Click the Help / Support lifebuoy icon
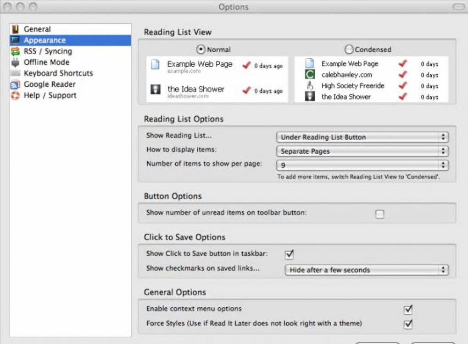This screenshot has width=468, height=344. [x=16, y=95]
